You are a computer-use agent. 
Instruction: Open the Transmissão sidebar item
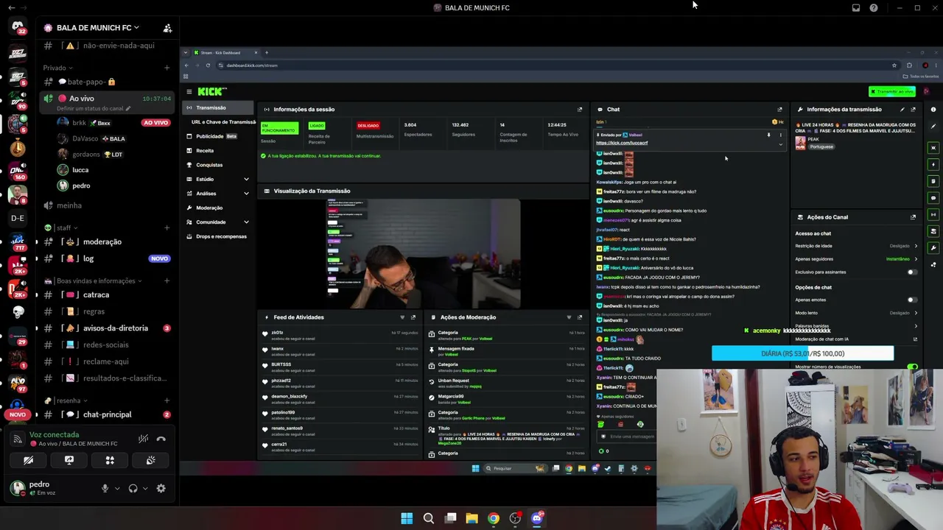click(x=218, y=108)
